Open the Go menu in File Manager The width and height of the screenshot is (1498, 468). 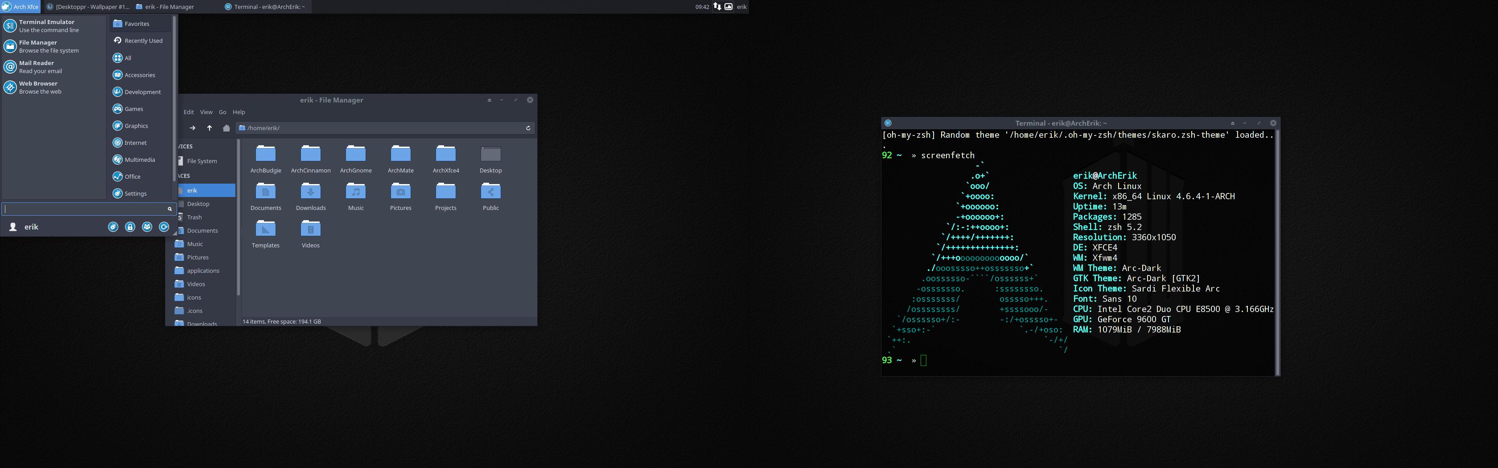223,112
